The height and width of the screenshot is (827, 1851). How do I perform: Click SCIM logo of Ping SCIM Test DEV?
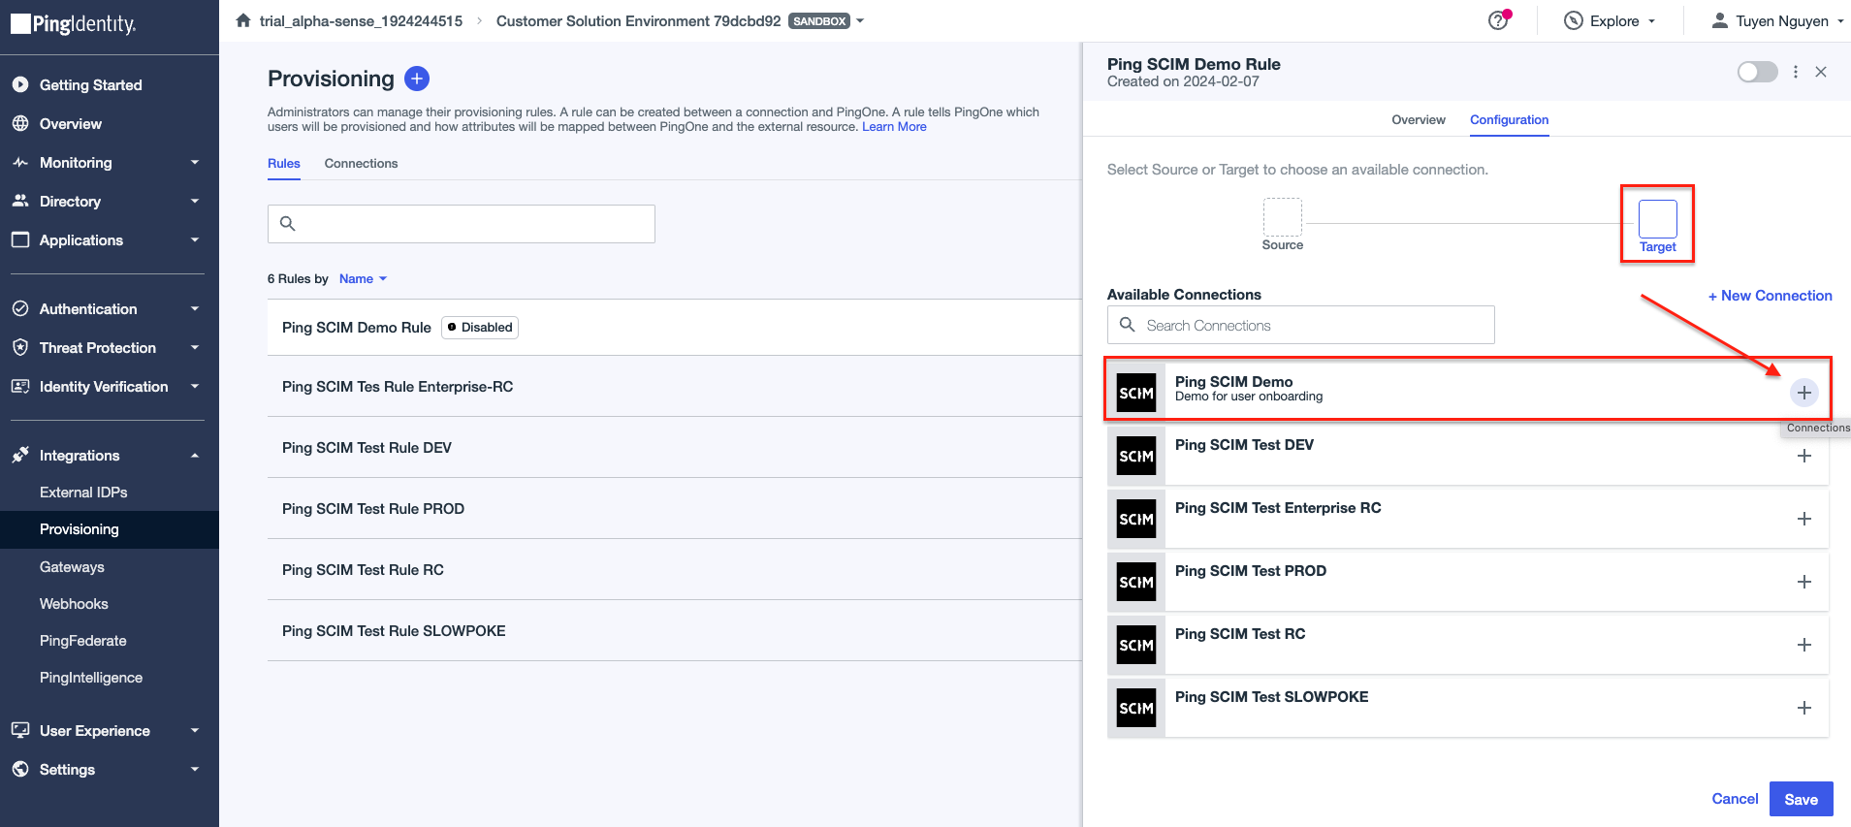click(x=1136, y=456)
